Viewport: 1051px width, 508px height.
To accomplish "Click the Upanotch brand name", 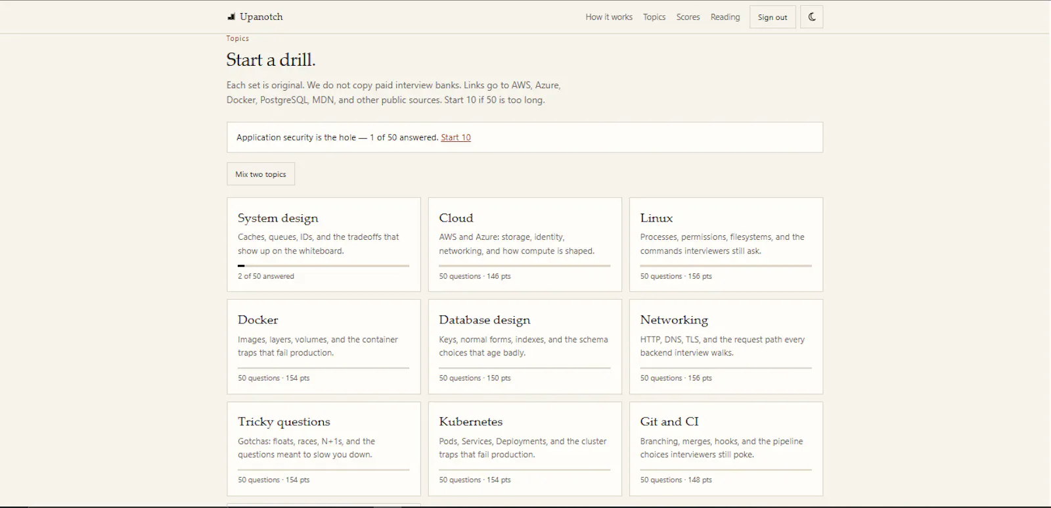I will point(261,17).
